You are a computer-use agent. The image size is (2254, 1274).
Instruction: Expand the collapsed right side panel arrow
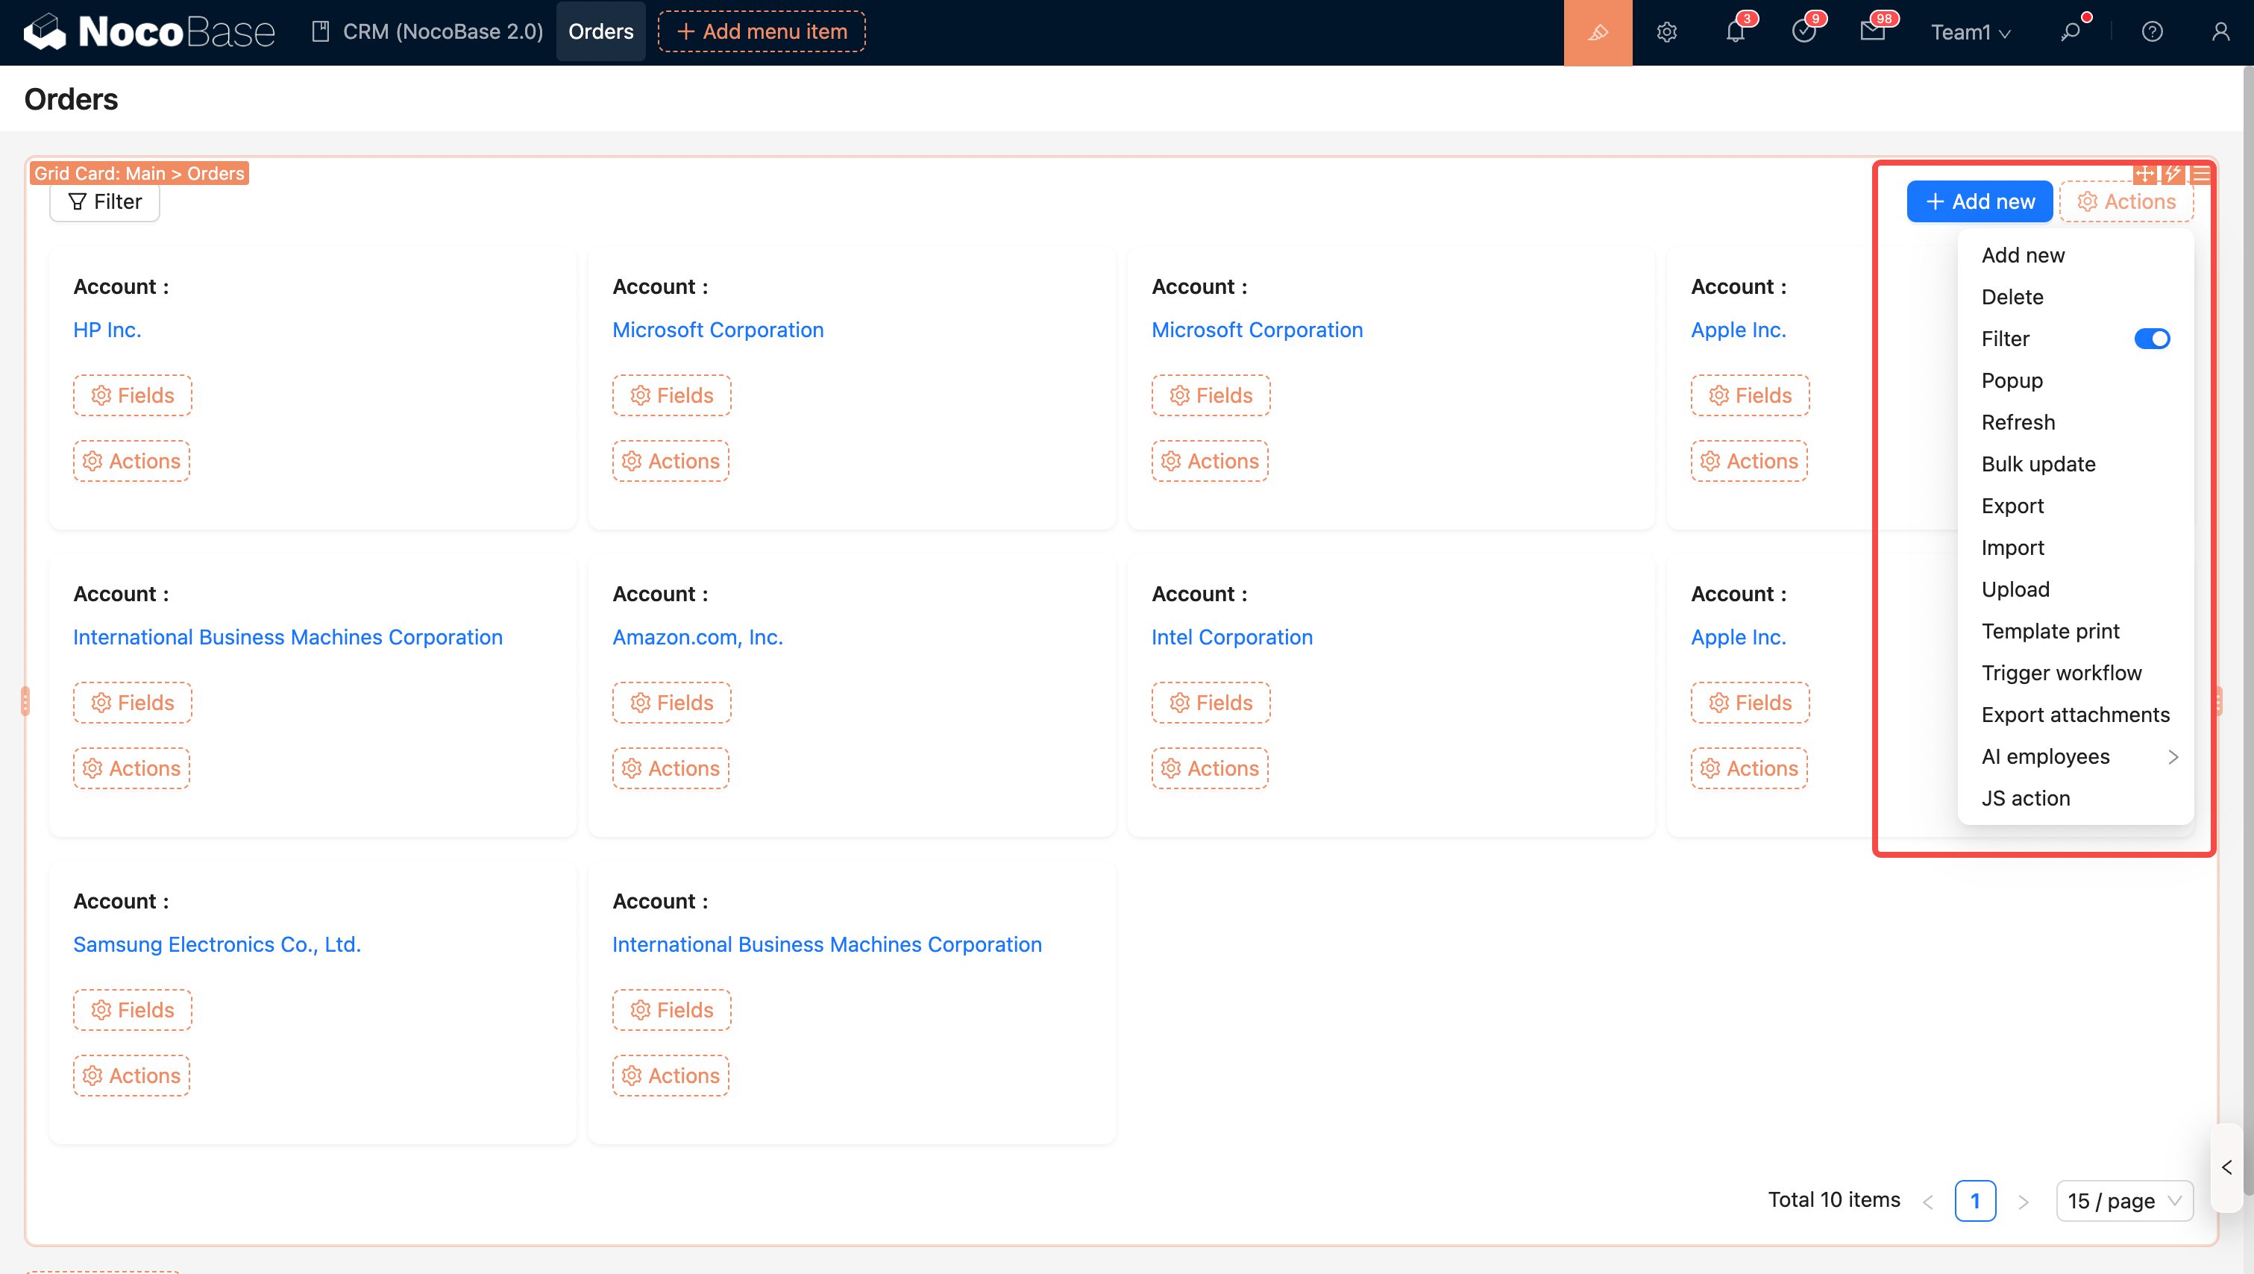pyautogui.click(x=2227, y=1167)
